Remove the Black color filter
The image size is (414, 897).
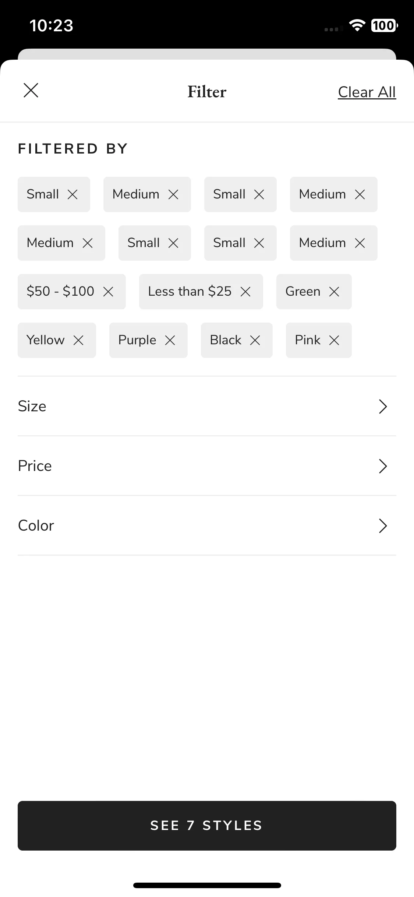pos(255,340)
